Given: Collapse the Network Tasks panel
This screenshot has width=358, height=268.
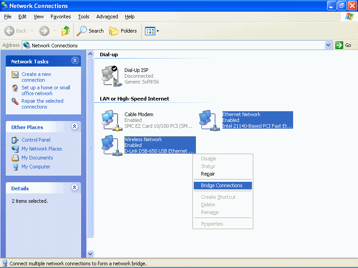Looking at the screenshot, I should coord(74,61).
